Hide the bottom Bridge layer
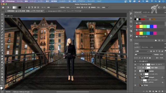This screenshot has width=166, height=93. tap(135, 85)
